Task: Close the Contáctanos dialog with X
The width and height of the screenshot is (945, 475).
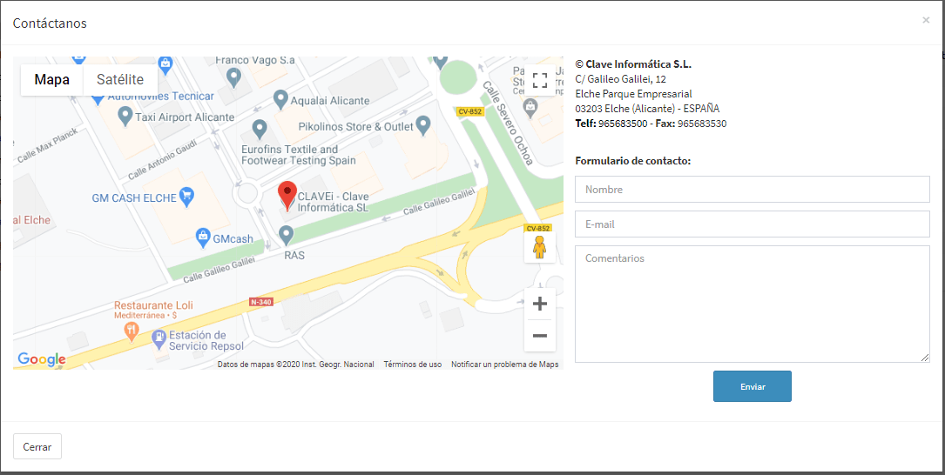Action: pos(926,20)
